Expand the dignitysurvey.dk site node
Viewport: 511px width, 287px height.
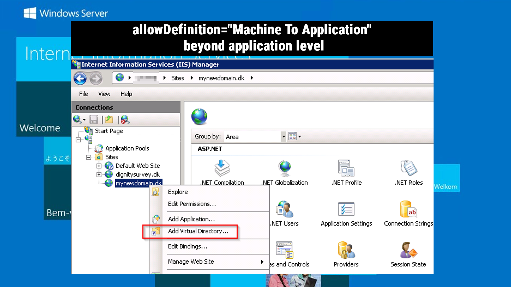99,175
